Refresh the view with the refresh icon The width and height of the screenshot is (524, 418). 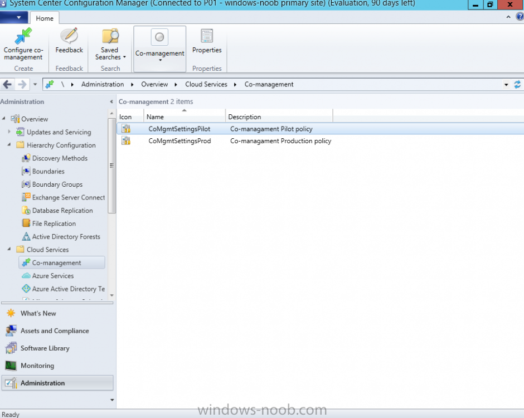(x=517, y=84)
